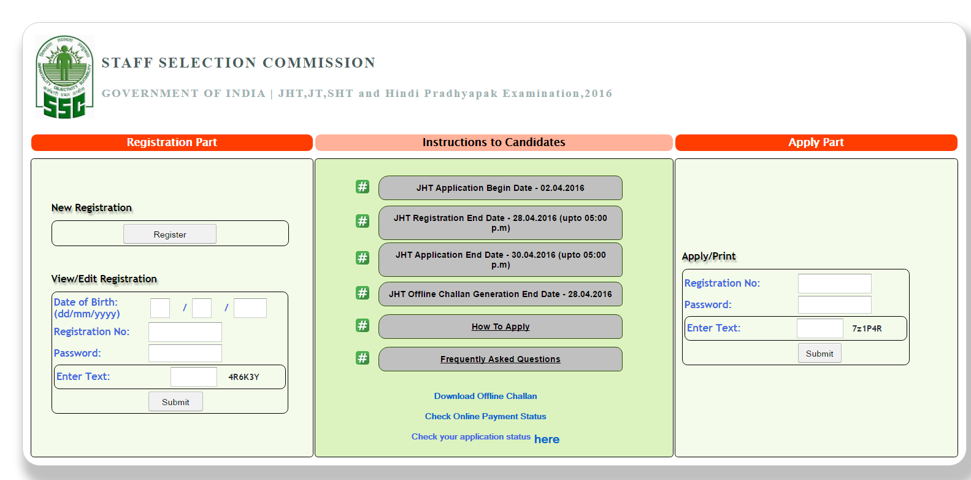Focus the year field of Date of Birth

click(250, 308)
